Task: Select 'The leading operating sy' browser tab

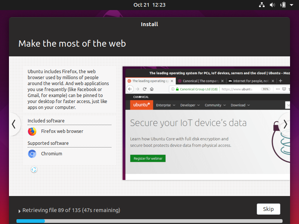Action: pos(151,81)
